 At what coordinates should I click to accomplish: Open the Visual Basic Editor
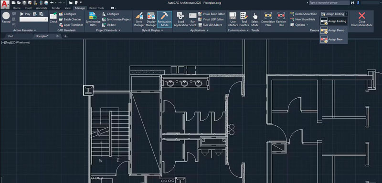[x=212, y=14]
